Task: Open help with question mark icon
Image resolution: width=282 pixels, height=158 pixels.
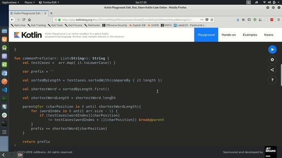Action: click(x=272, y=80)
